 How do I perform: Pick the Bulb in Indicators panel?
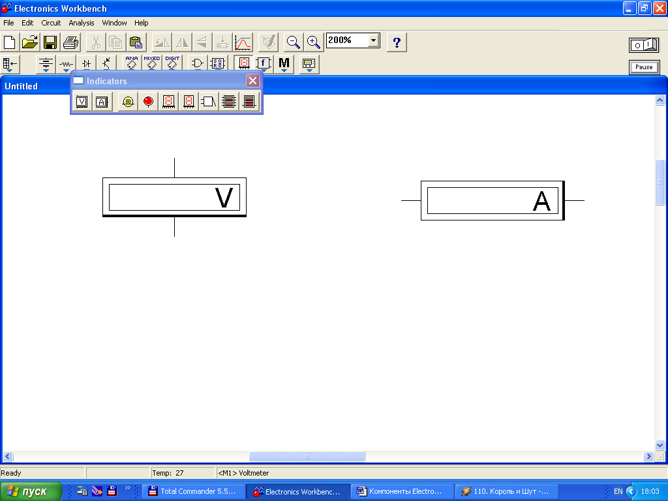point(128,102)
